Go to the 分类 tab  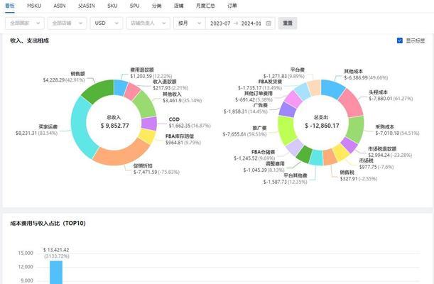[x=157, y=6]
